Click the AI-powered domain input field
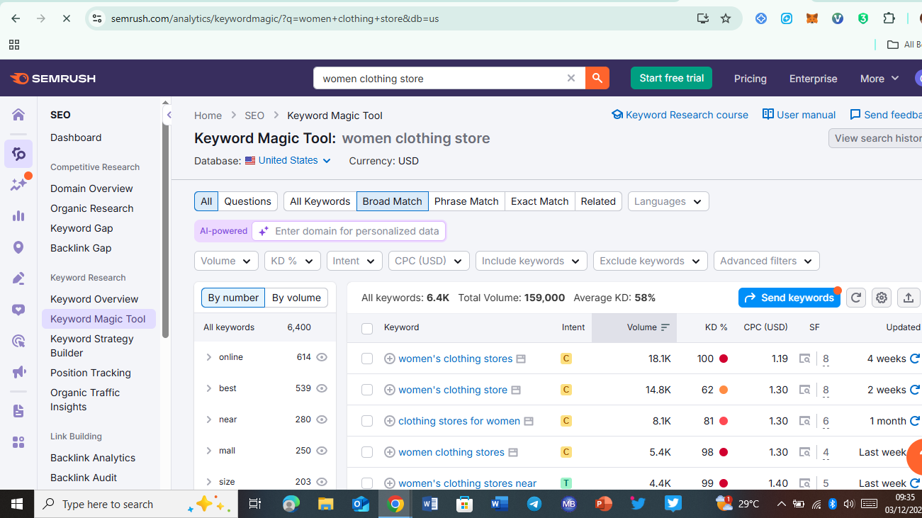 356,231
